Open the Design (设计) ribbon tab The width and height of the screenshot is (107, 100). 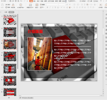[x=38, y=1]
